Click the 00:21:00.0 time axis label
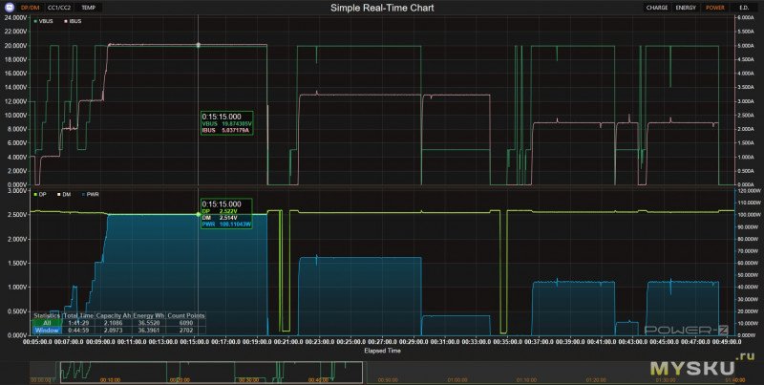Viewport: 764px width, 385px height. (287, 342)
